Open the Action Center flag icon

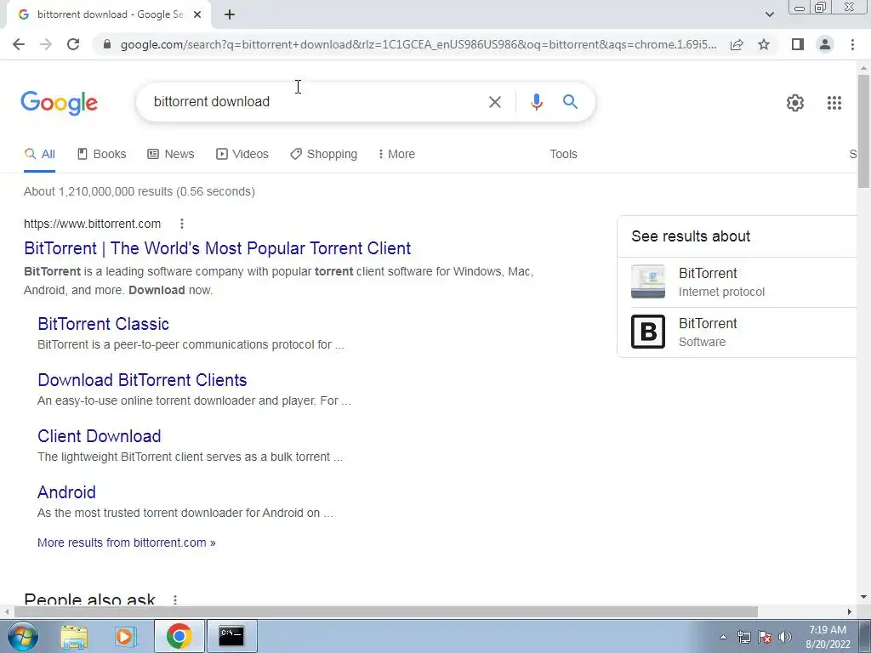(x=765, y=637)
